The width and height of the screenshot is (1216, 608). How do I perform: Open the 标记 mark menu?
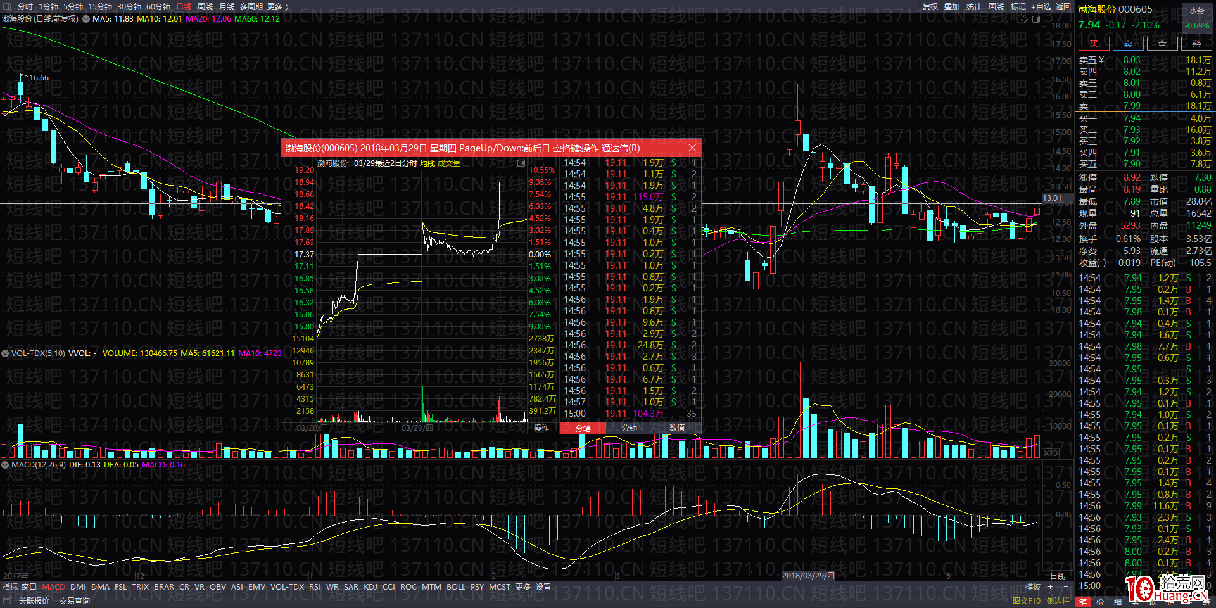tap(1018, 6)
